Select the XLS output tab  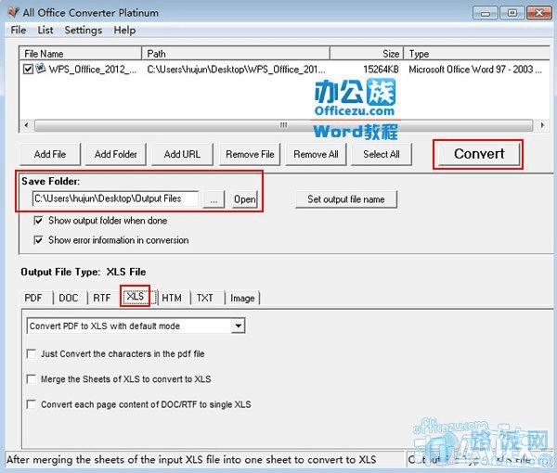click(135, 296)
